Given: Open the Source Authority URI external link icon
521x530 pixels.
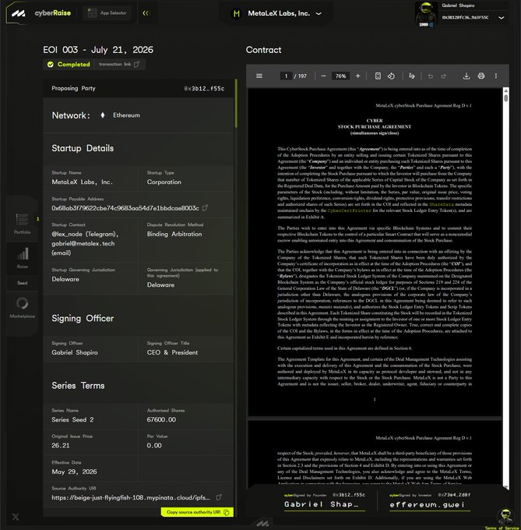Looking at the screenshot, I should (219, 497).
